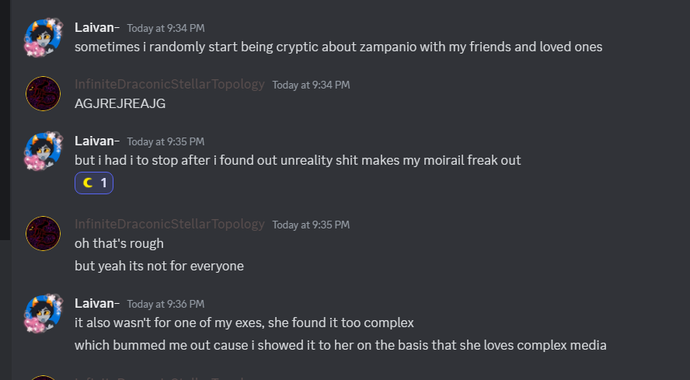Open InfiniteDraconicStellarTopology's avatar next to AGJREJREAJG
This screenshot has width=690, height=380.
point(44,94)
